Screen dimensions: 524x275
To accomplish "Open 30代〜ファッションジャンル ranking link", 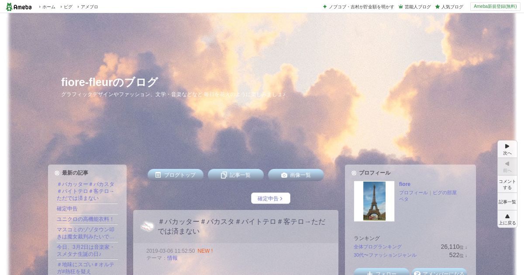I will click(x=385, y=255).
